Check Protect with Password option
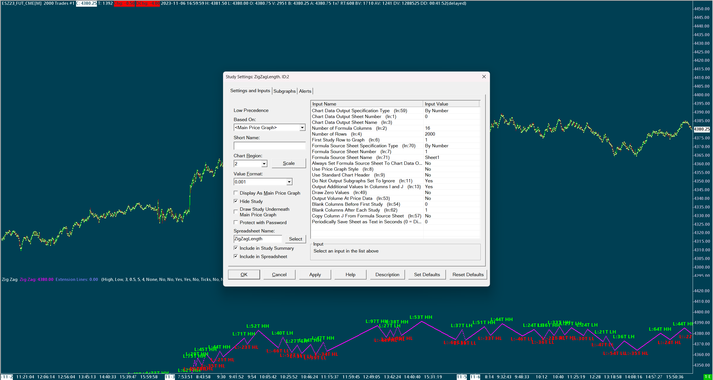 pos(236,222)
